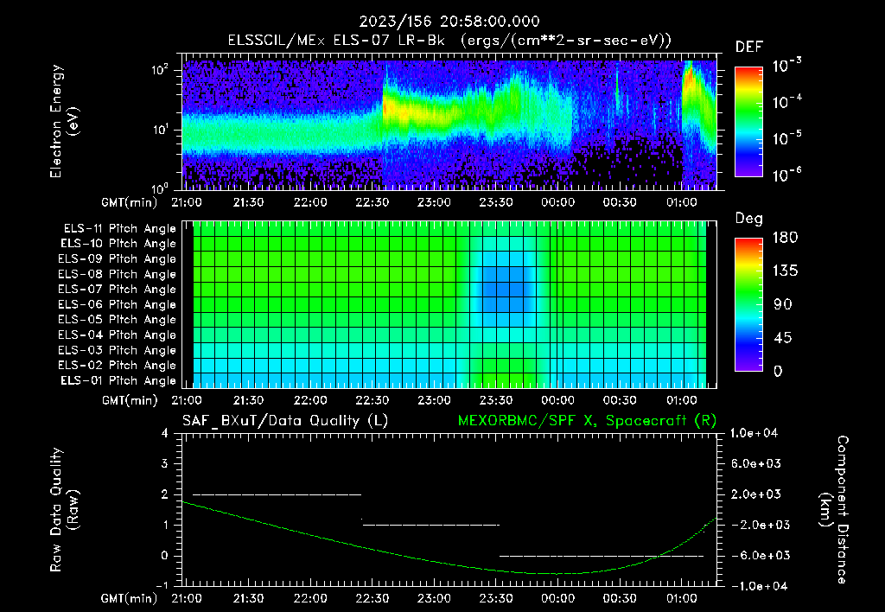Viewport: 885px width, 612px height.
Task: Select the ELS-03 Pitch Angle row label
Action: (118, 350)
